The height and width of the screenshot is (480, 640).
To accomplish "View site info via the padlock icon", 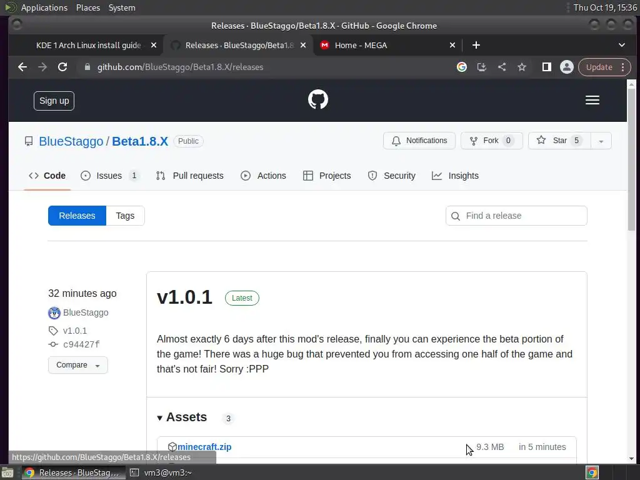I will point(87,67).
